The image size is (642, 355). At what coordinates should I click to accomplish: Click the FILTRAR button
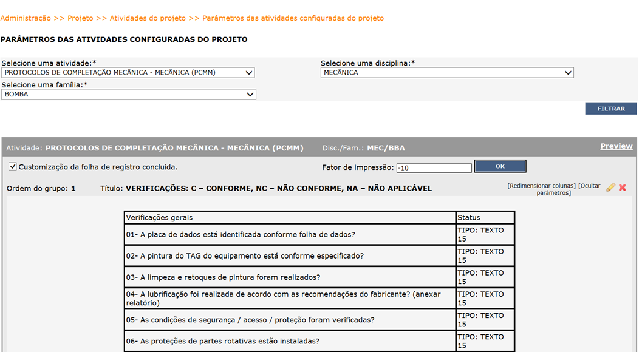pyautogui.click(x=611, y=109)
